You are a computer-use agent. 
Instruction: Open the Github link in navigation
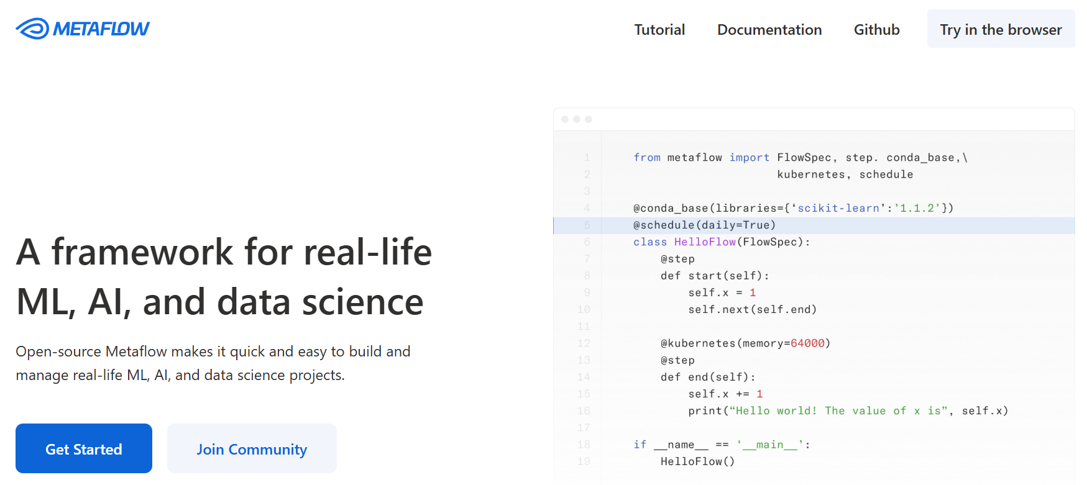coord(876,30)
